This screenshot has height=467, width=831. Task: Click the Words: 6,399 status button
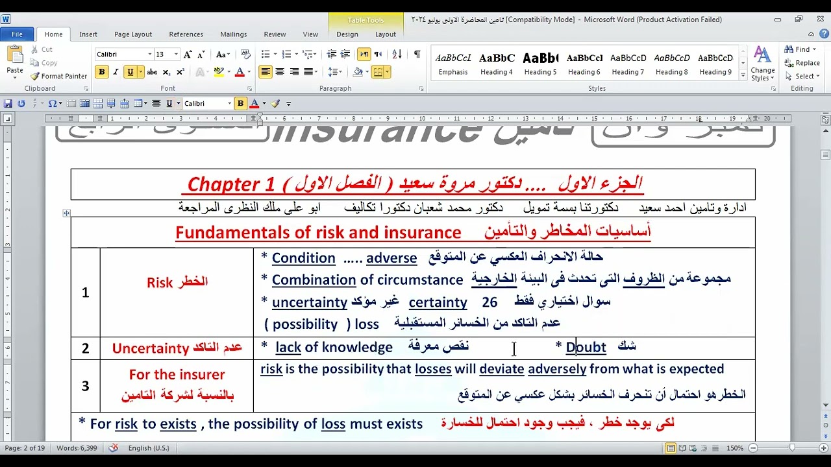(77, 448)
